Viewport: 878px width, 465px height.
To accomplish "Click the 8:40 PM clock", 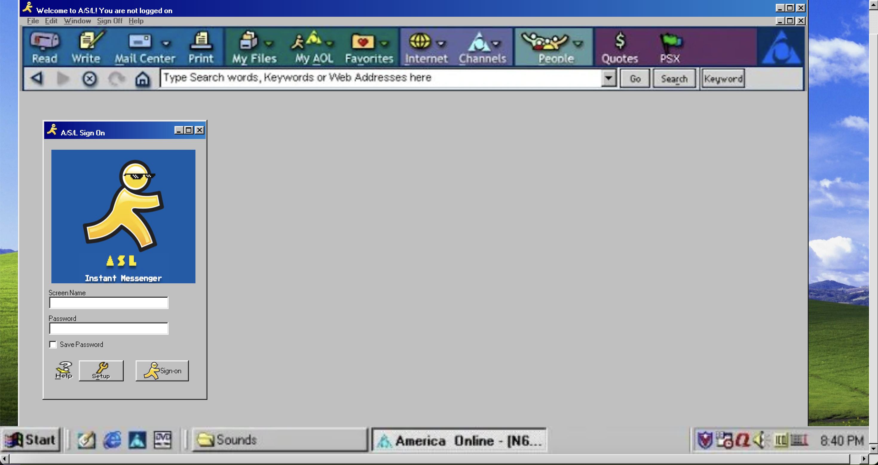I will 842,440.
